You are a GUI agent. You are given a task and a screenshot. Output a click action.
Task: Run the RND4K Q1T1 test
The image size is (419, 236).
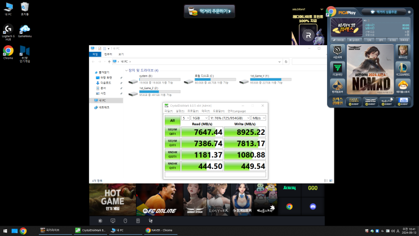[173, 166]
